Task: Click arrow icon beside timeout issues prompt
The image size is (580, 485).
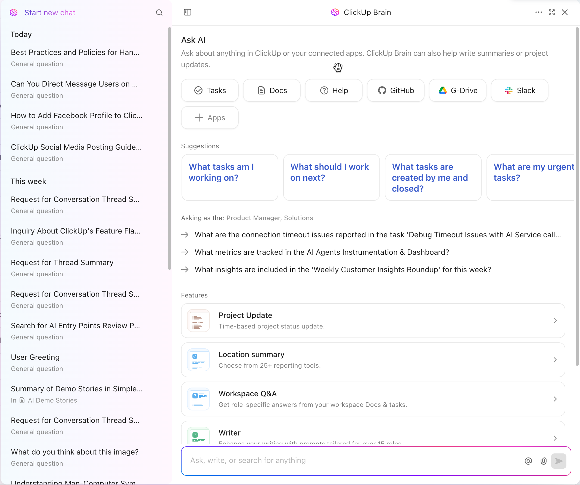Action: pos(185,235)
